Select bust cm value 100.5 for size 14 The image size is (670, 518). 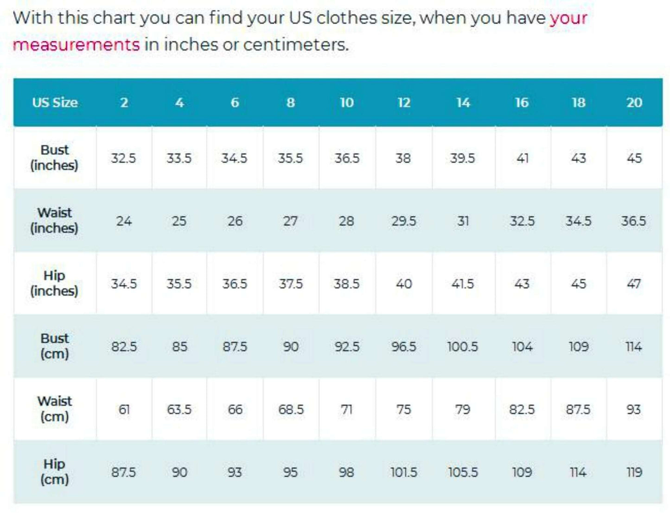(x=463, y=347)
